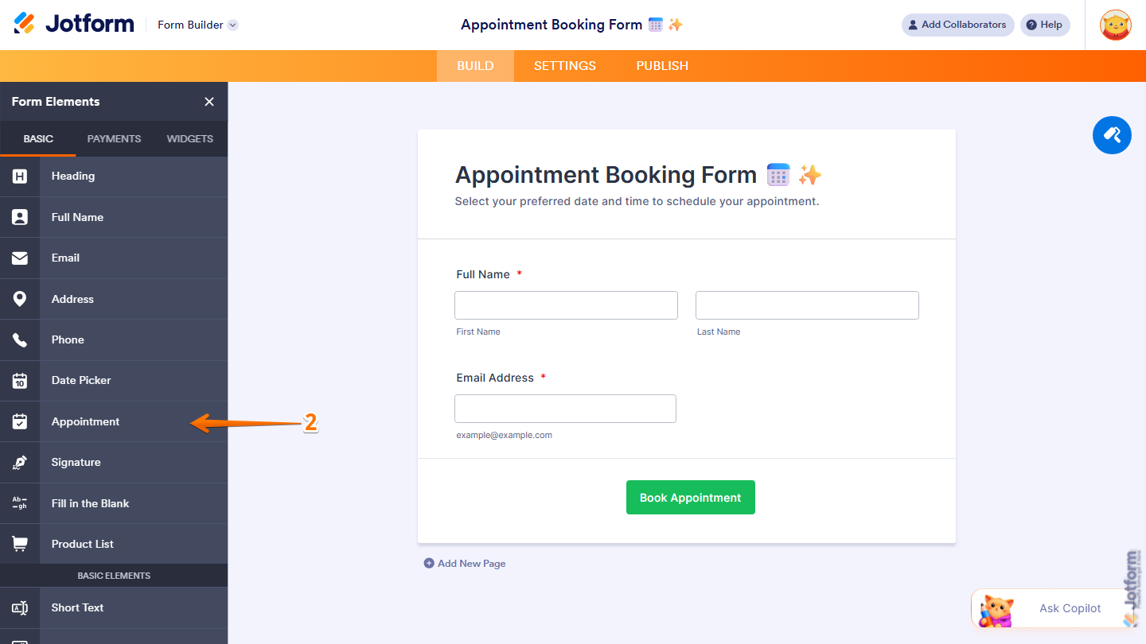Select the Address element icon
This screenshot has height=644, width=1146.
pos(19,299)
